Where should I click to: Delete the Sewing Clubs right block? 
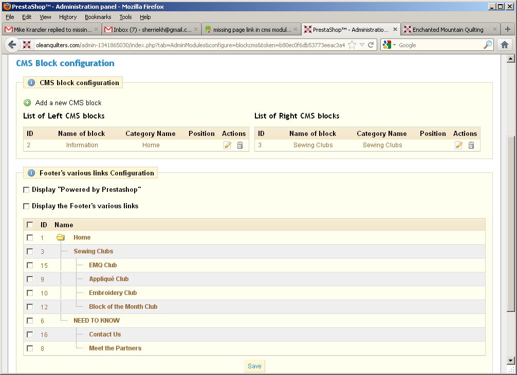[x=471, y=145]
